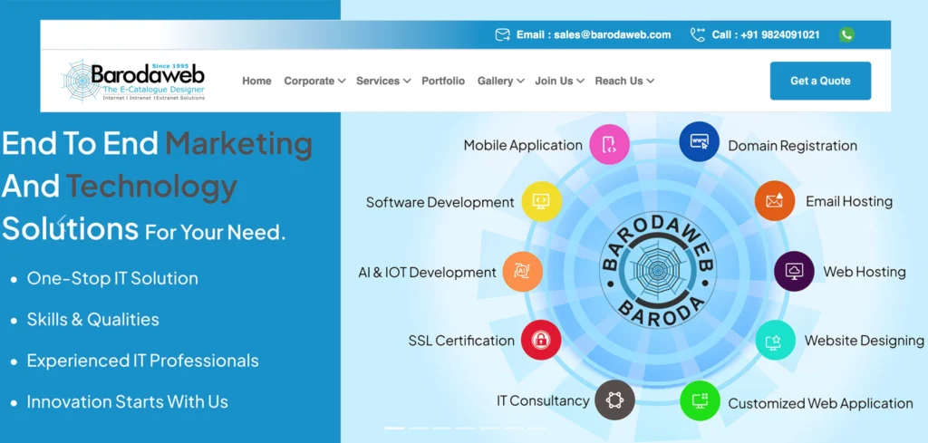Screen dimensions: 928x443
Task: Click the Skills & Qualities bullet
Action: tap(93, 320)
